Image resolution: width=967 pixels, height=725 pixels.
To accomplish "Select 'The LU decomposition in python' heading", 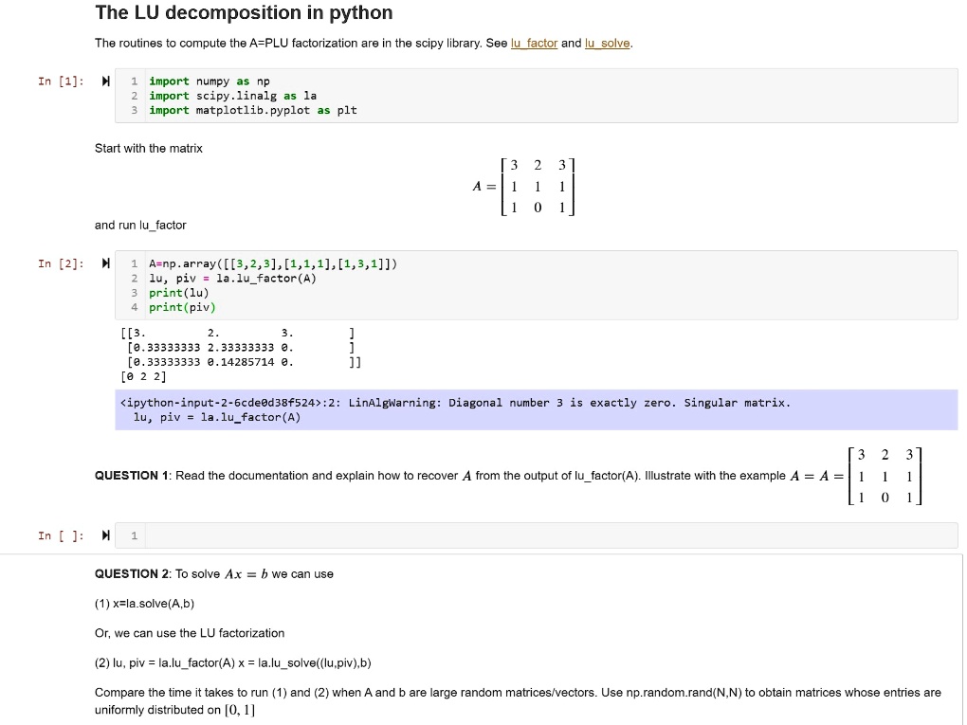I will pyautogui.click(x=244, y=13).
